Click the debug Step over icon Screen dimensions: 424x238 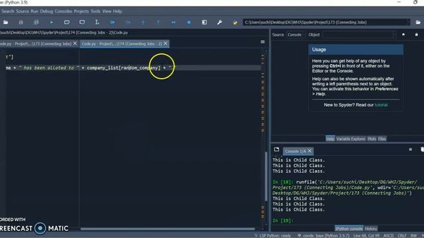(x=128, y=22)
